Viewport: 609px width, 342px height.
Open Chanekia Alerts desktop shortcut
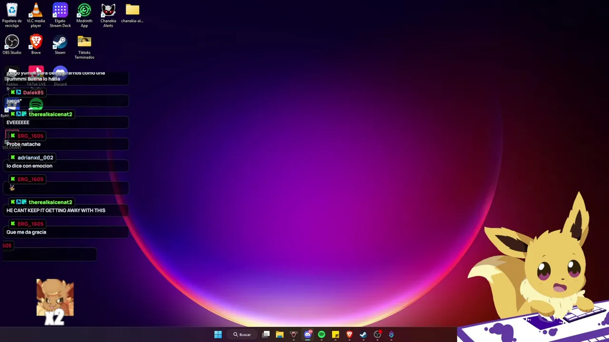click(x=108, y=15)
